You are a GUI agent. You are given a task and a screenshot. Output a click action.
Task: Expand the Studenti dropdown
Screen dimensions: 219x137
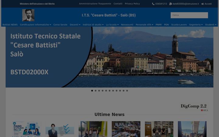[210, 25]
